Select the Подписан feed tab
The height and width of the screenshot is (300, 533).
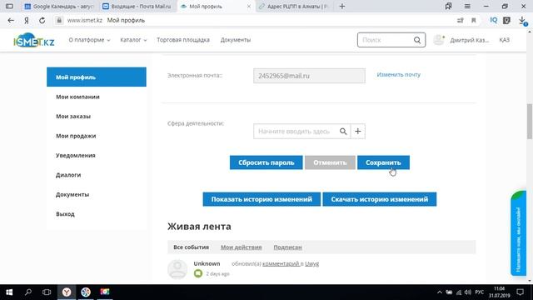(x=287, y=247)
